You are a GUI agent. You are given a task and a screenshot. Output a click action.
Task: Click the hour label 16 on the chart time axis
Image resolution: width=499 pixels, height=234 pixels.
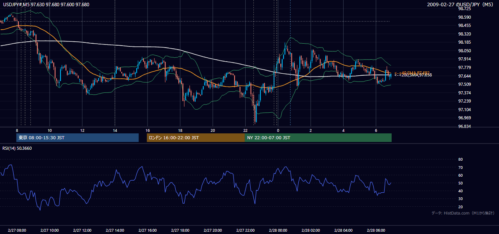(147, 130)
